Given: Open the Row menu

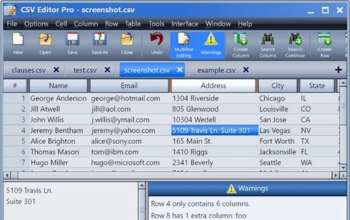Looking at the screenshot, I should 111,24.
